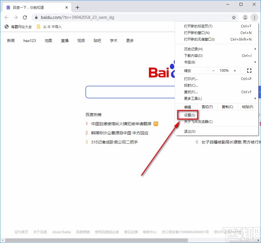Click 复制(C) in the edit row
Image resolution: width=261 pixels, height=243 pixels.
tap(227, 107)
